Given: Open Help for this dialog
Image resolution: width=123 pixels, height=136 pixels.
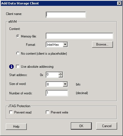Looking at the screenshot, I should (x=16, y=127).
